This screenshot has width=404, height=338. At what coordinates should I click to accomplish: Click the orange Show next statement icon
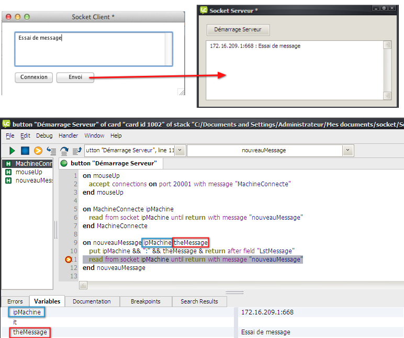[x=38, y=151]
